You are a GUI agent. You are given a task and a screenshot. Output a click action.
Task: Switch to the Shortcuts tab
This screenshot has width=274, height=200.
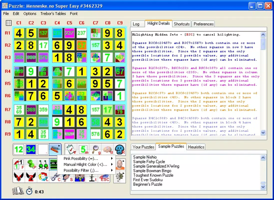point(182,24)
